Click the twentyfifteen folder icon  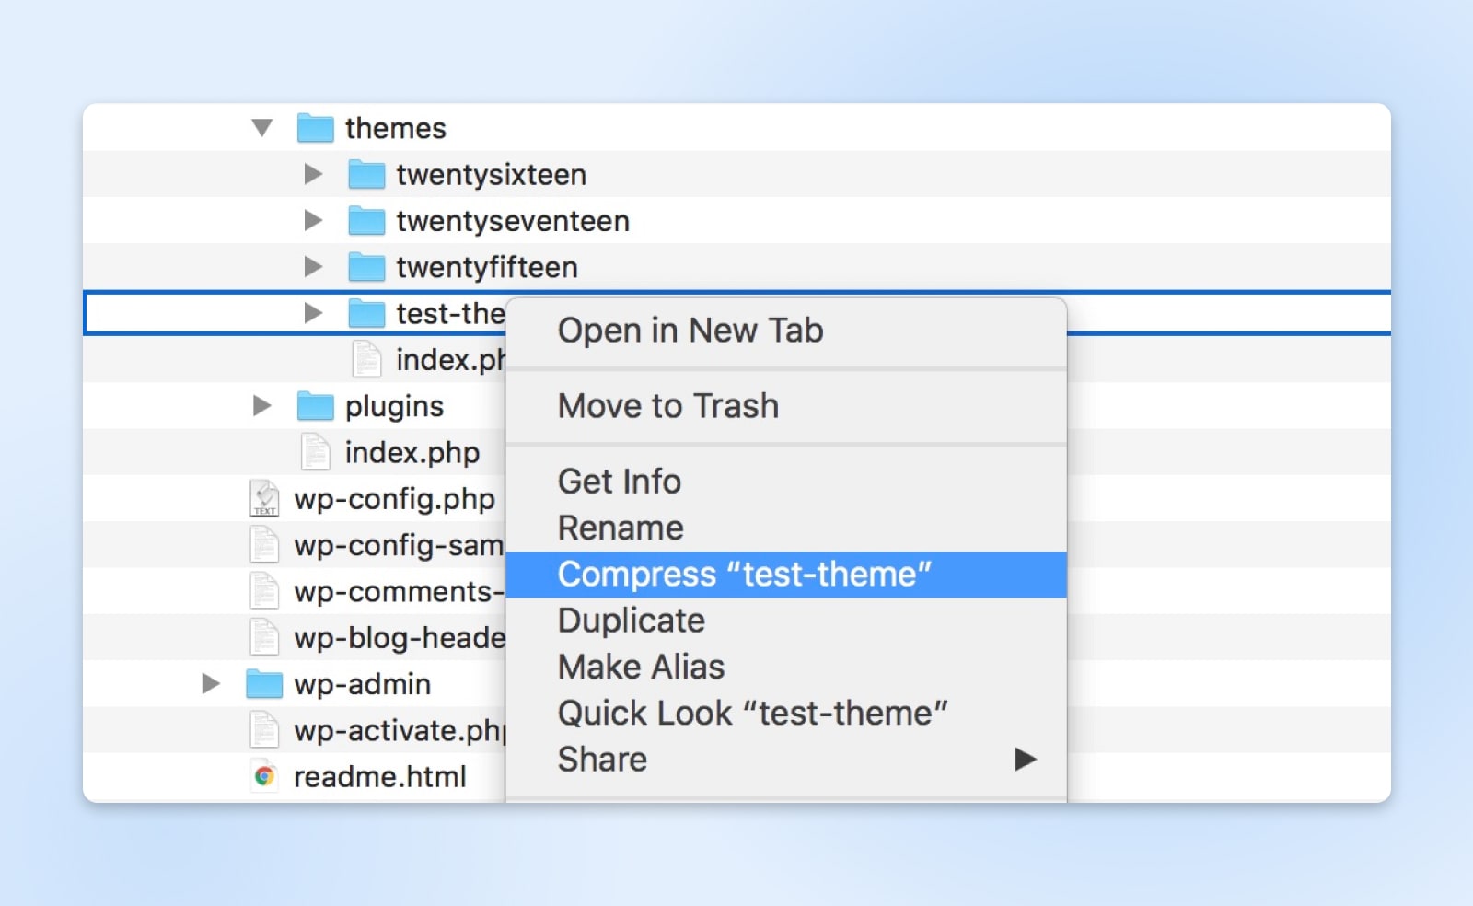[x=365, y=266]
